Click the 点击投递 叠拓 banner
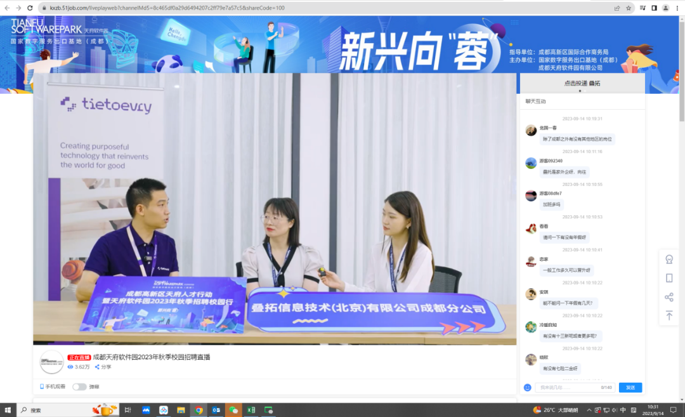Image resolution: width=685 pixels, height=417 pixels. pyautogui.click(x=582, y=83)
